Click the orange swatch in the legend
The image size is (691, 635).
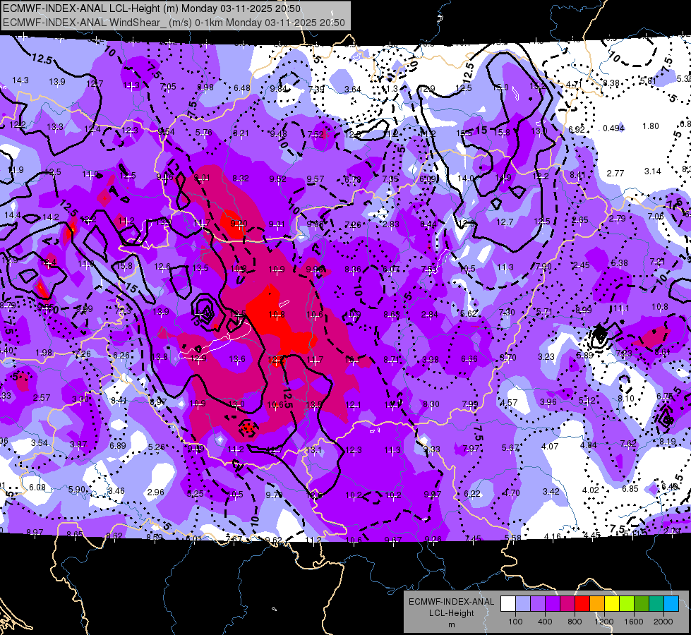pyautogui.click(x=597, y=604)
